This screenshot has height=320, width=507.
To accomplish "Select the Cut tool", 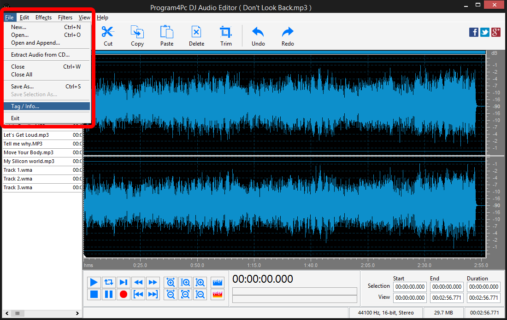I will [x=107, y=35].
